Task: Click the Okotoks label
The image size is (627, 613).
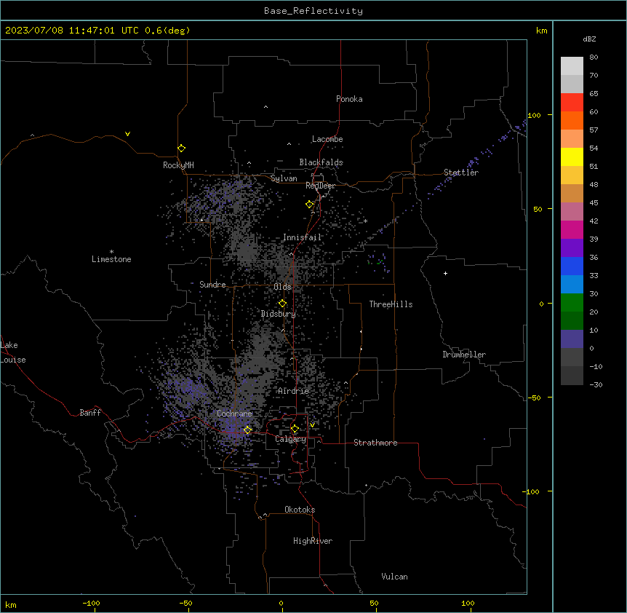Action: 300,510
